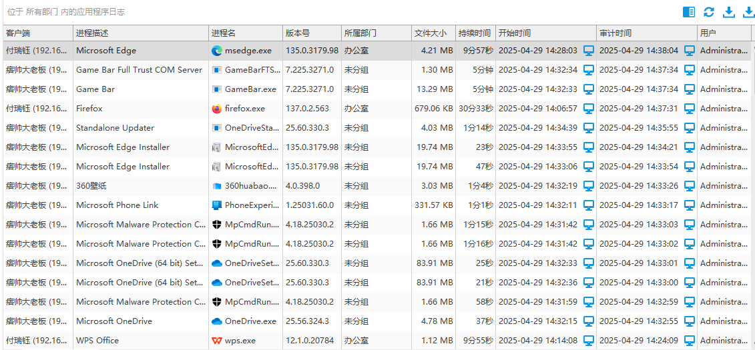Refresh the application log list
This screenshot has width=755, height=350.
click(x=709, y=12)
